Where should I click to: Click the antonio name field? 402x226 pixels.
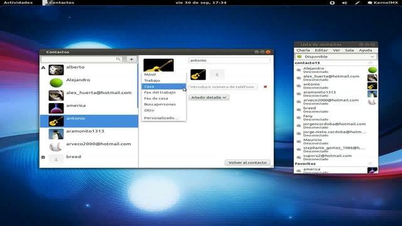click(229, 60)
